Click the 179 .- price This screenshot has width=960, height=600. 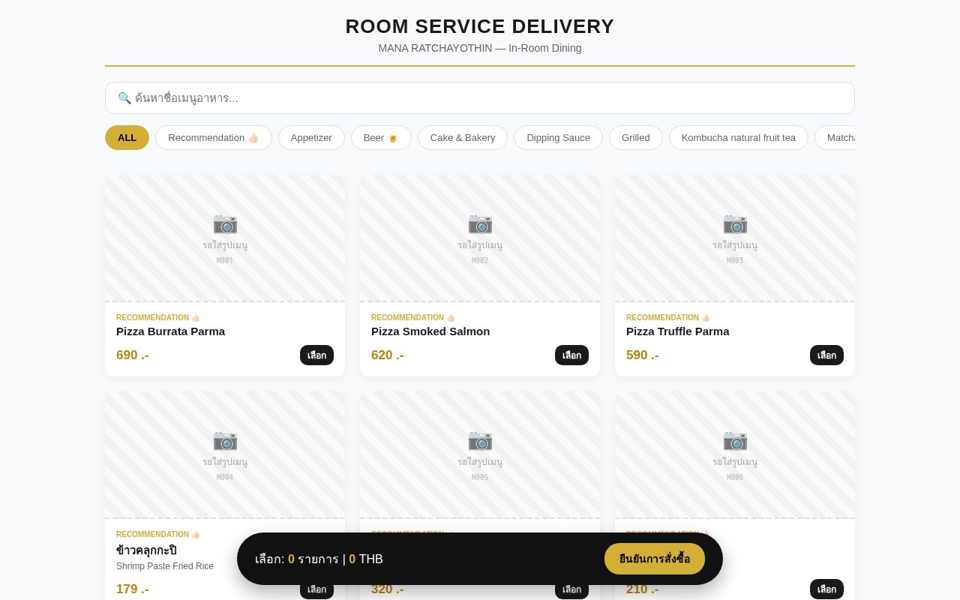coord(133,589)
